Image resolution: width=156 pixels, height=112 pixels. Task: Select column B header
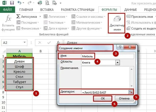tap(41, 51)
